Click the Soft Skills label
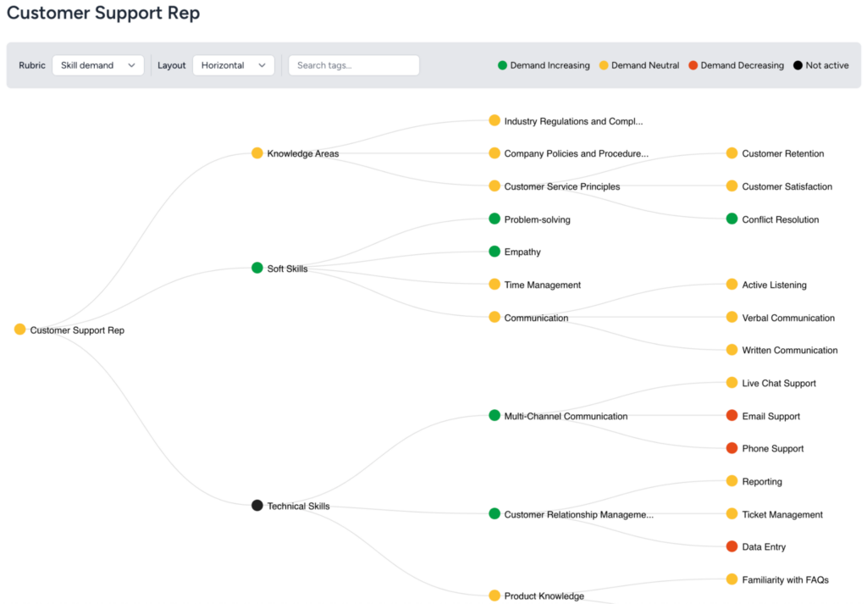Screen dimensions: 867x604 coord(288,269)
